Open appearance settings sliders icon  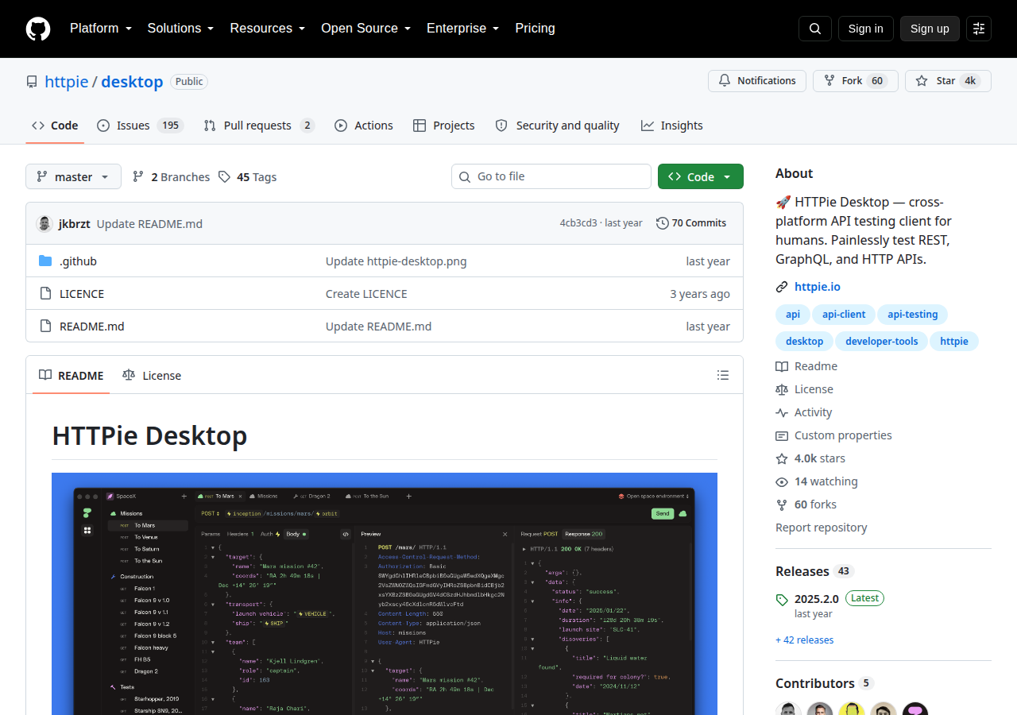(979, 29)
